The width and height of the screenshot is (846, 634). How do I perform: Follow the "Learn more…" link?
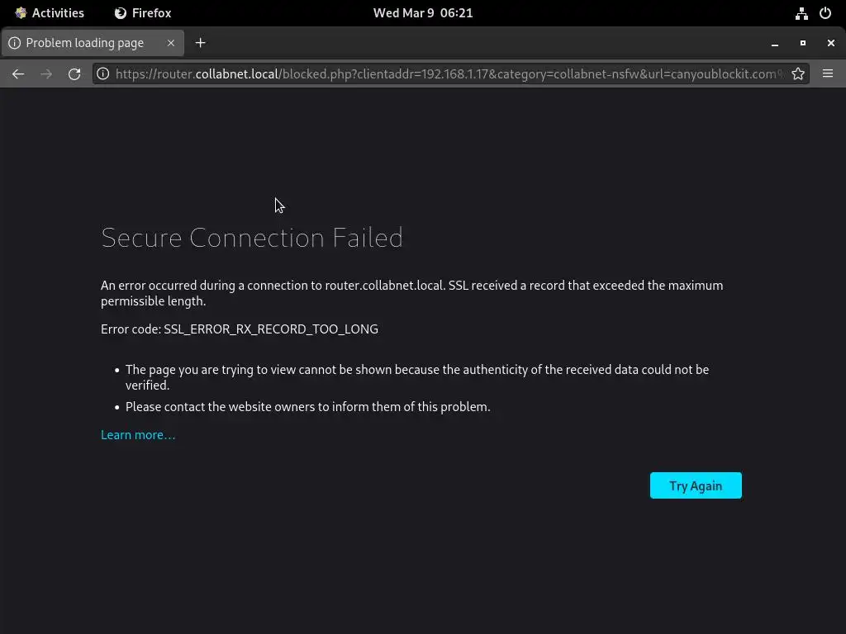coord(138,435)
